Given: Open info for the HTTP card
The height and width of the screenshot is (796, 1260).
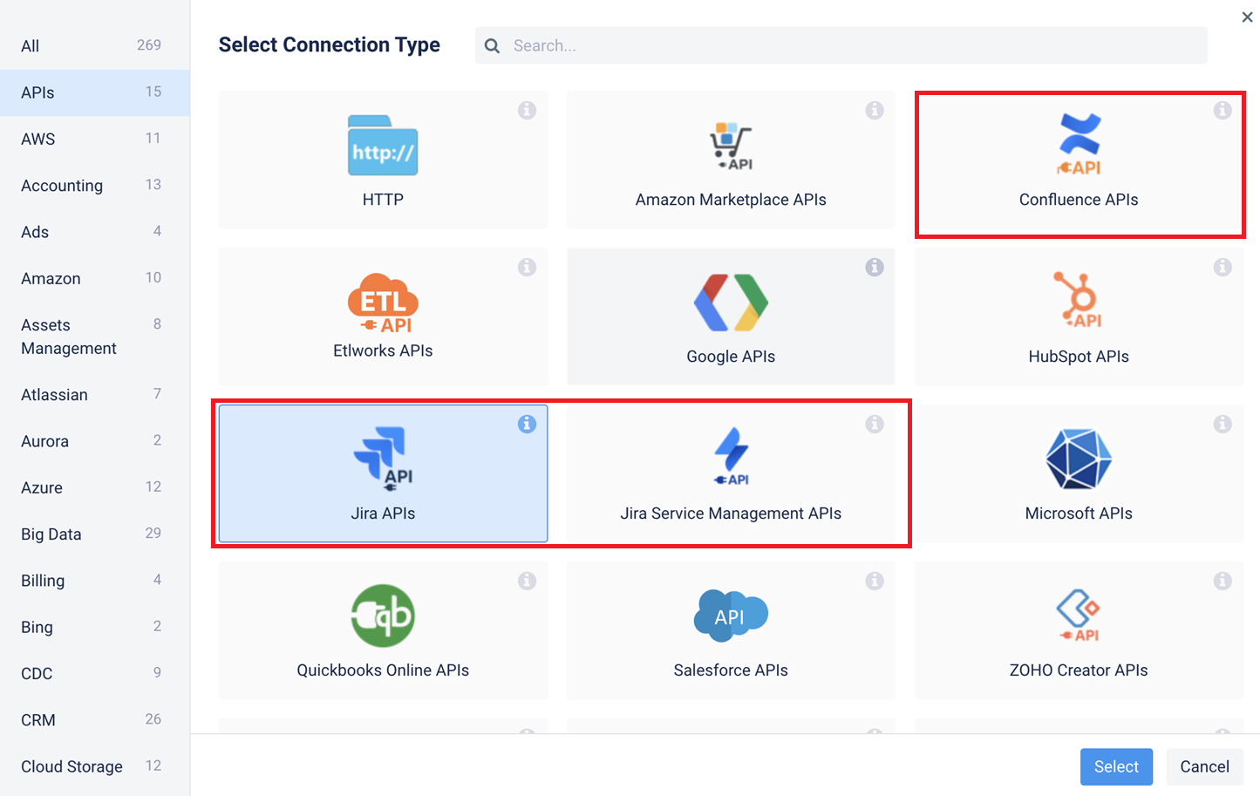Looking at the screenshot, I should [x=527, y=110].
